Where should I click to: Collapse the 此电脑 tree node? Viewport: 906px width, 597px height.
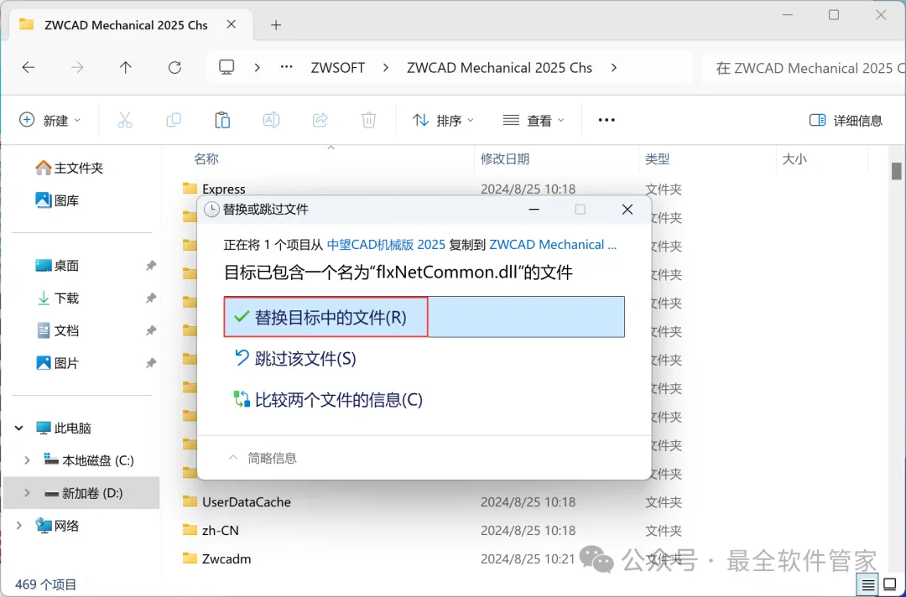tap(19, 428)
